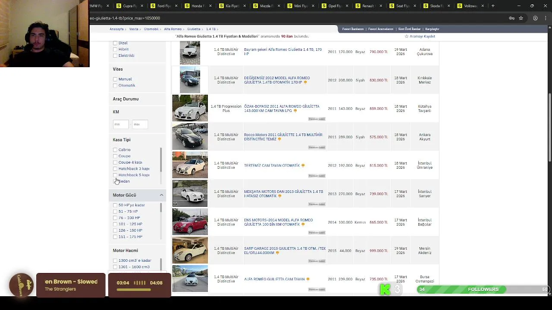Click the browser address bar URL
The width and height of the screenshot is (552, 310).
point(125,18)
